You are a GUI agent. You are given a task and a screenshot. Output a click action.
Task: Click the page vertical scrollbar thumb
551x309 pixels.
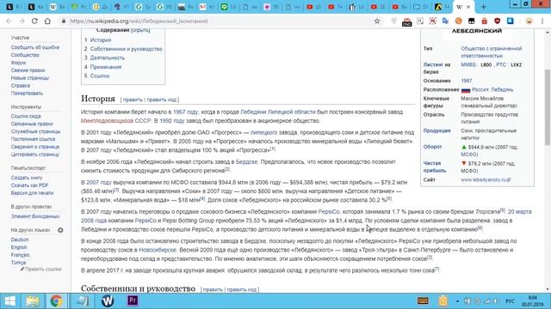[x=548, y=106]
